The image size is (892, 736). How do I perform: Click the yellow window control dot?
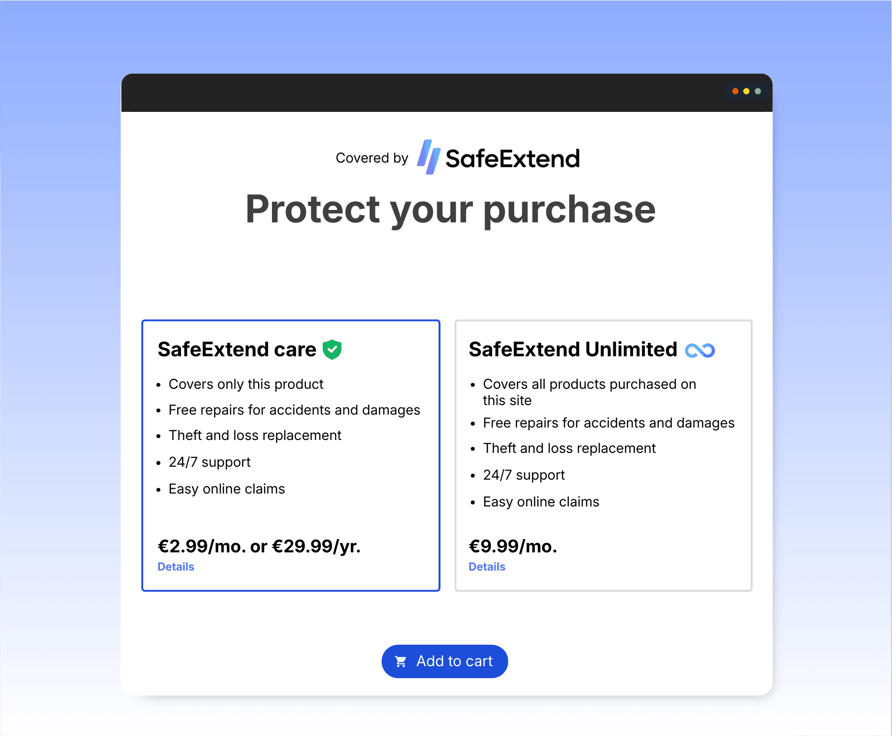tap(746, 91)
